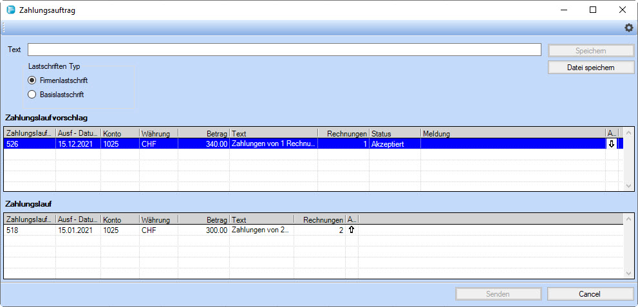Click Währung column header in proposal table
This screenshot has width=638, height=307.
158,133
